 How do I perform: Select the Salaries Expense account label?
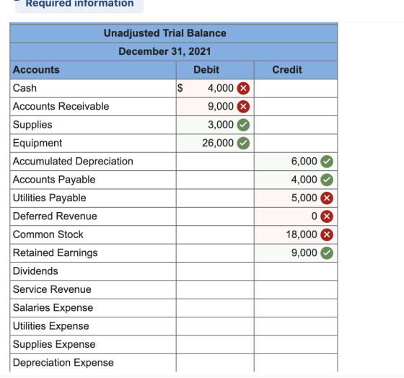coord(53,307)
